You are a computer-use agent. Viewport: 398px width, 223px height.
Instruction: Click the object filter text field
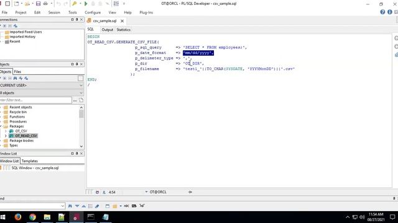point(36,100)
